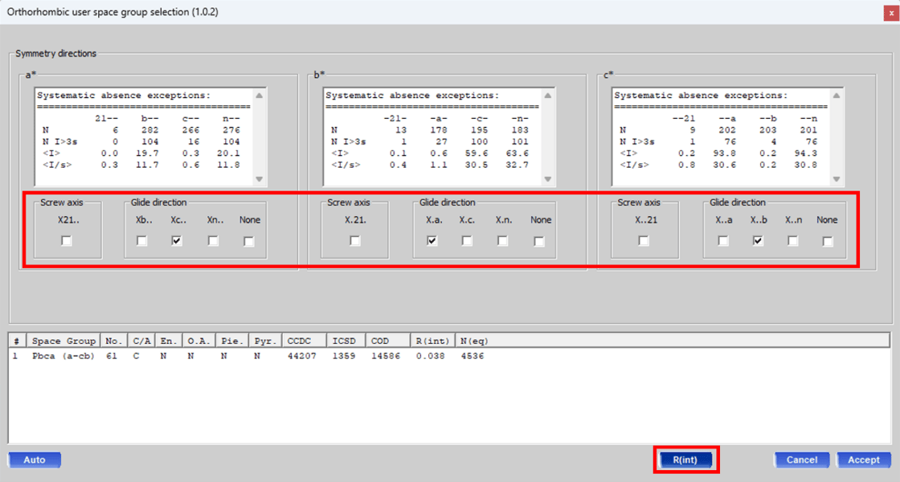Check the X..21 screw axis box
Screen dimensions: 900x482
point(644,241)
